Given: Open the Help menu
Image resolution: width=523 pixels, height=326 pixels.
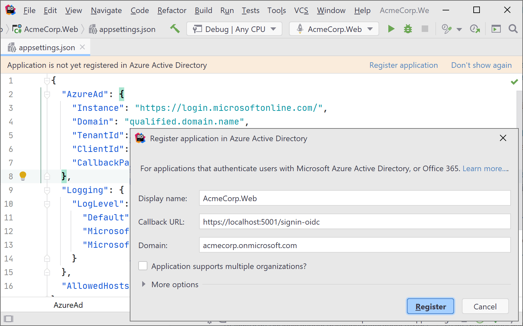Looking at the screenshot, I should (x=362, y=10).
